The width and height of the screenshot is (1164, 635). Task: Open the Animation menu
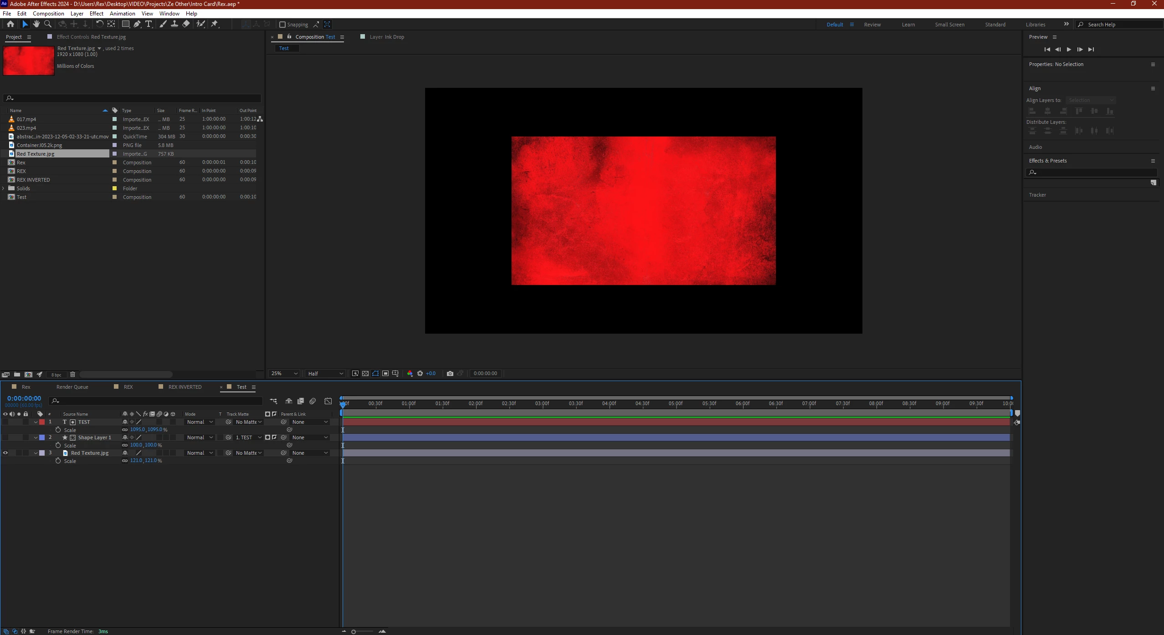click(x=122, y=13)
